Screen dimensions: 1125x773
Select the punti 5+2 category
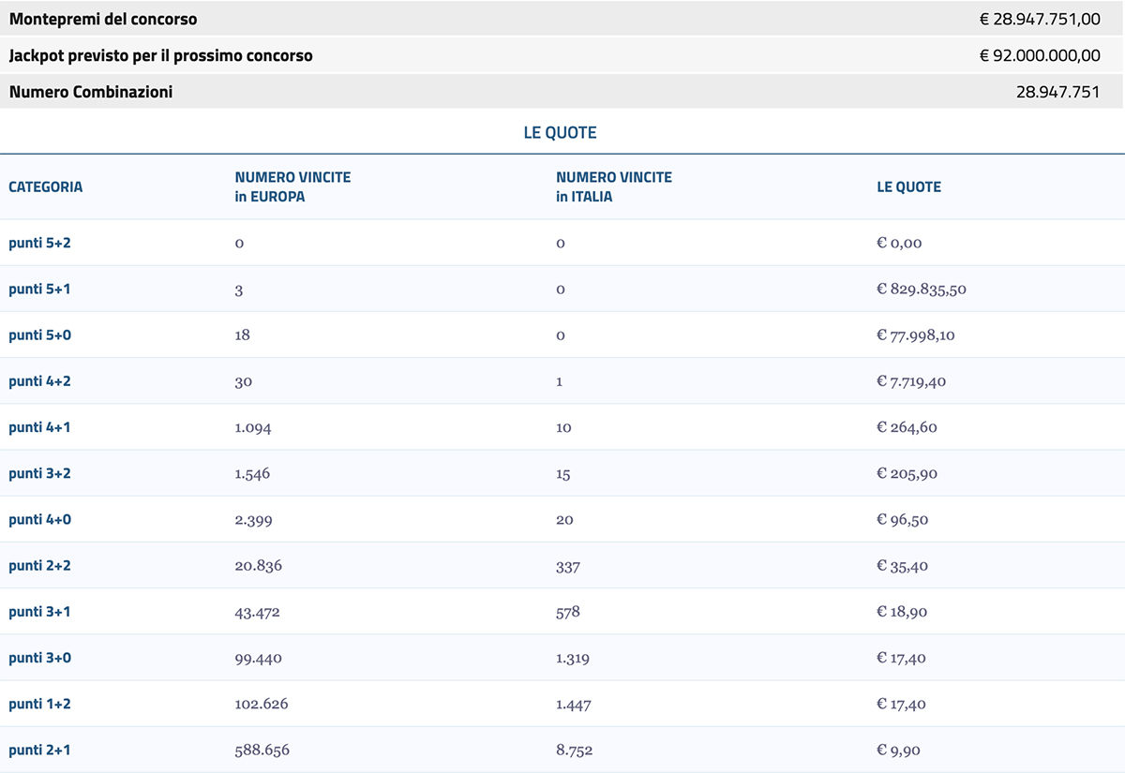tap(39, 243)
